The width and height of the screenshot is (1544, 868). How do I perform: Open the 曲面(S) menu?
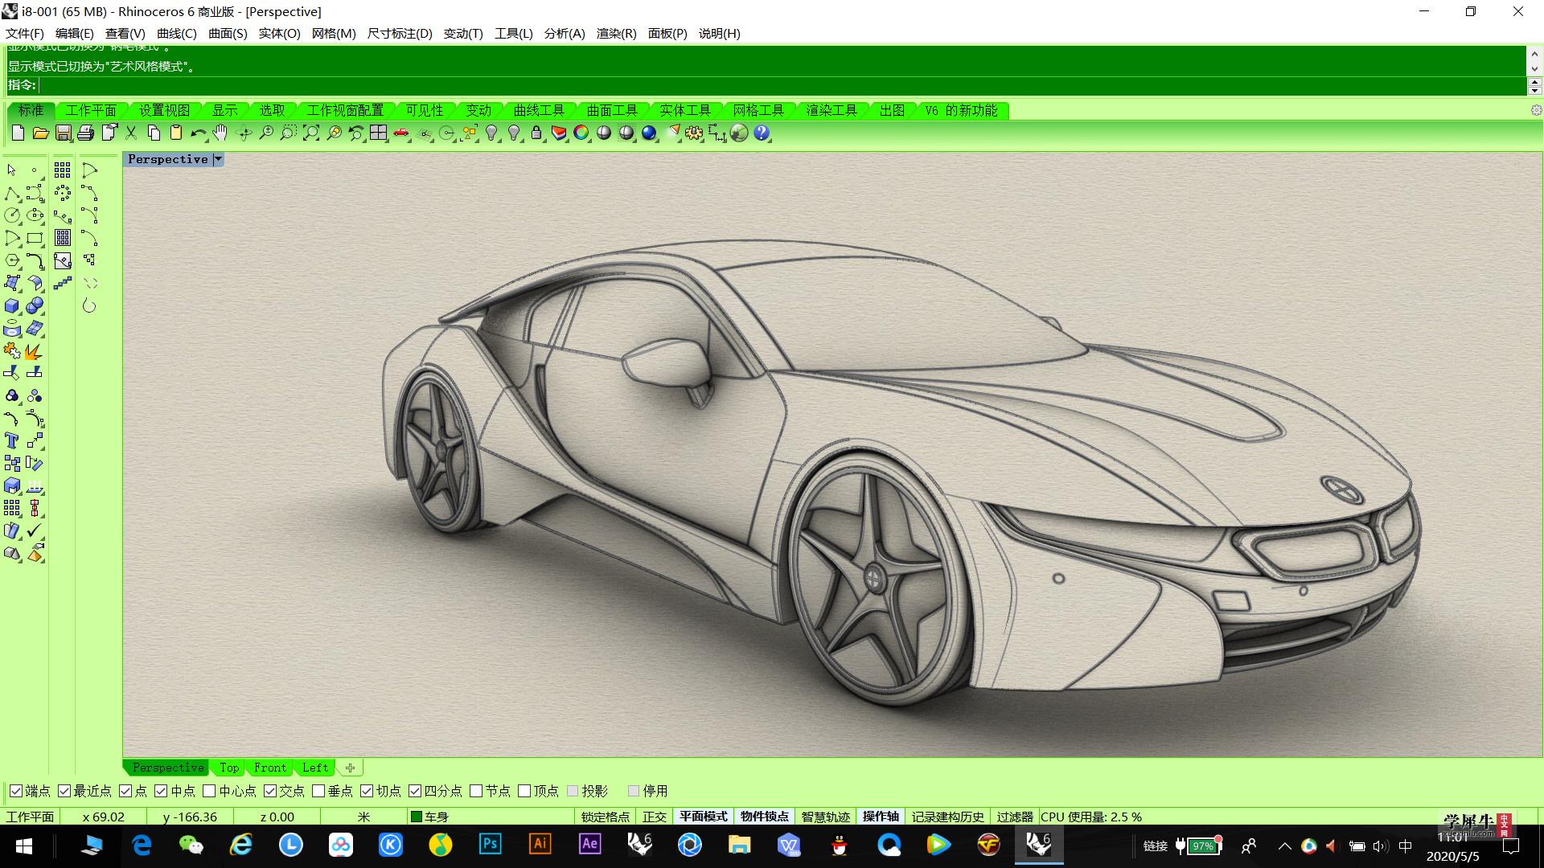[x=228, y=33]
